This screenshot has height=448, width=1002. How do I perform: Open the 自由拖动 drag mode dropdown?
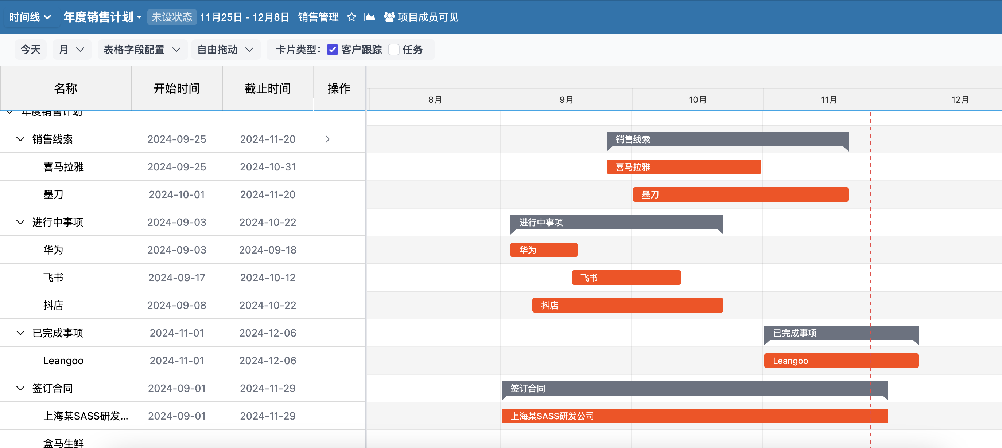pos(225,50)
